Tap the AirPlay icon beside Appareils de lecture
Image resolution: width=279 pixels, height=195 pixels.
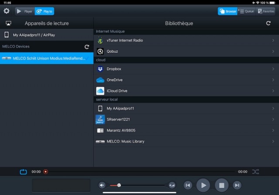(x=8, y=23)
